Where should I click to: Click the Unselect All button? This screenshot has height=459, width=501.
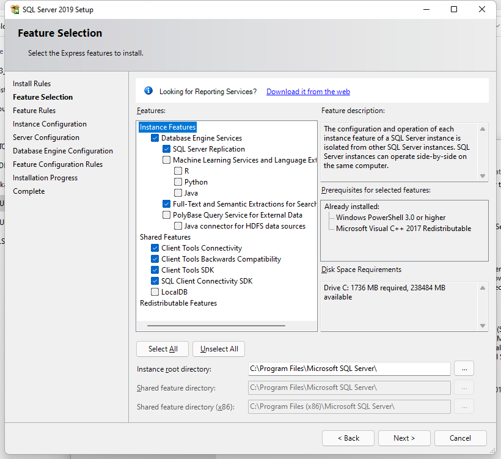219,349
